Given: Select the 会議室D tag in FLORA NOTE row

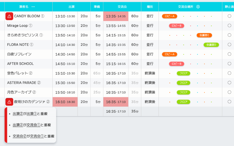Looking at the screenshot, I should click(x=211, y=45).
